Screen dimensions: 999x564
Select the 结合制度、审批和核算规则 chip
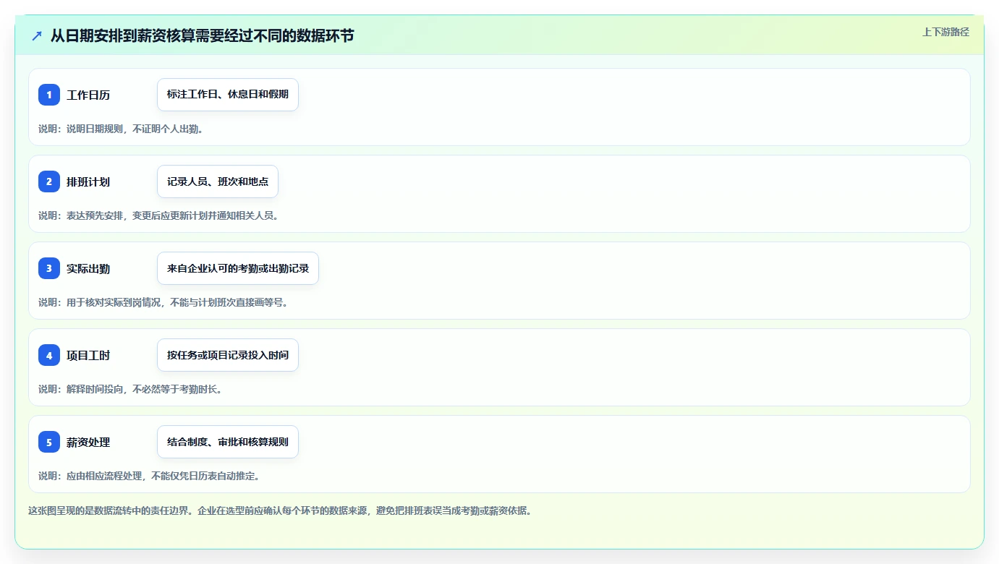click(x=228, y=442)
